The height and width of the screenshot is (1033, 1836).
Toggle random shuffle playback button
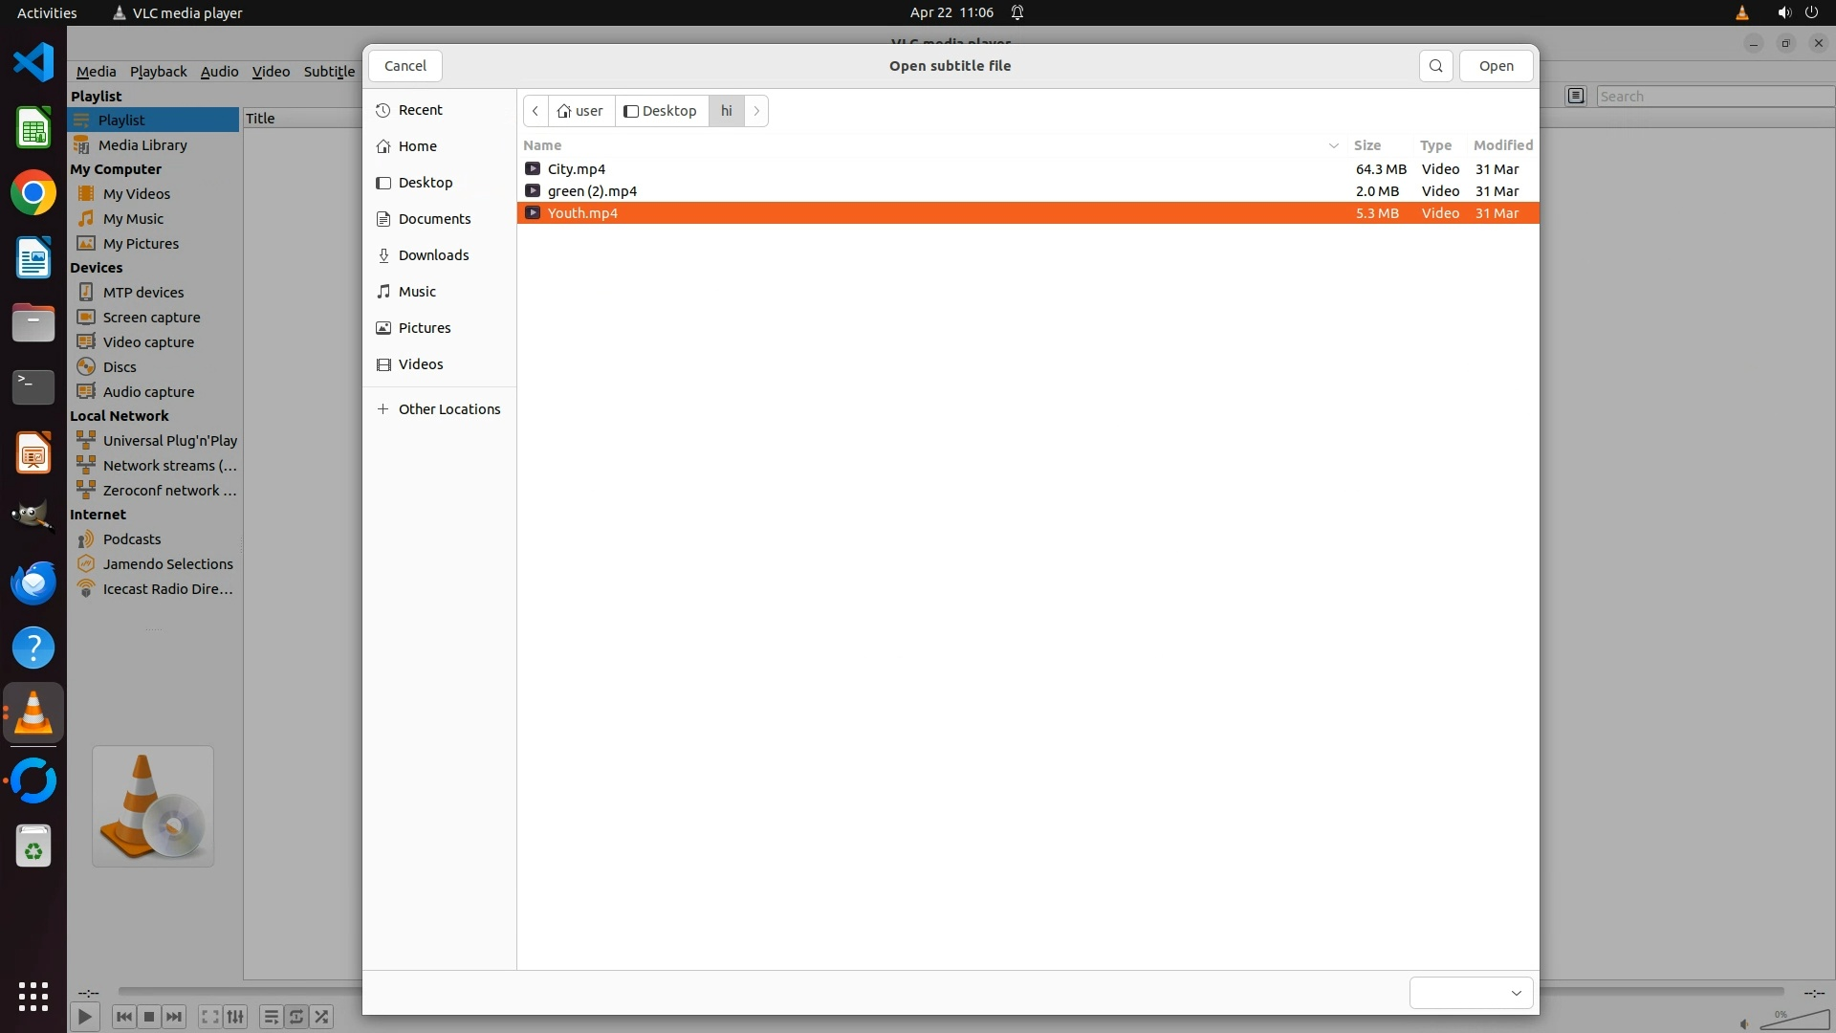[322, 1017]
